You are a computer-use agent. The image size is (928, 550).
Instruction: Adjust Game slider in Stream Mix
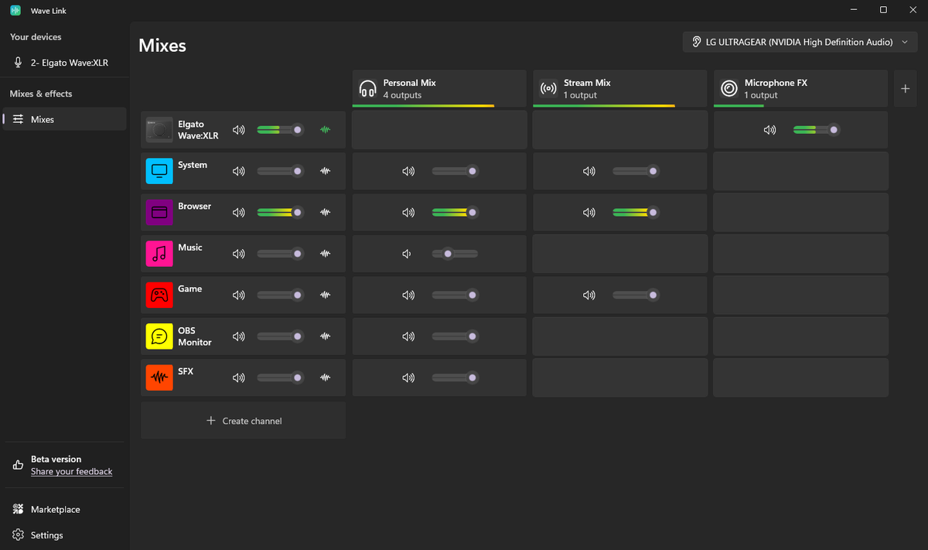click(x=636, y=295)
